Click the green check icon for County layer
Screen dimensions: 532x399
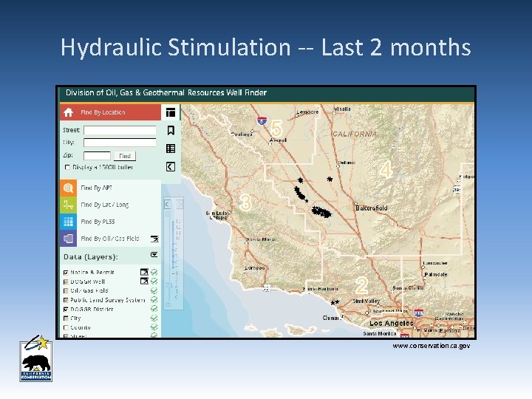click(x=154, y=327)
